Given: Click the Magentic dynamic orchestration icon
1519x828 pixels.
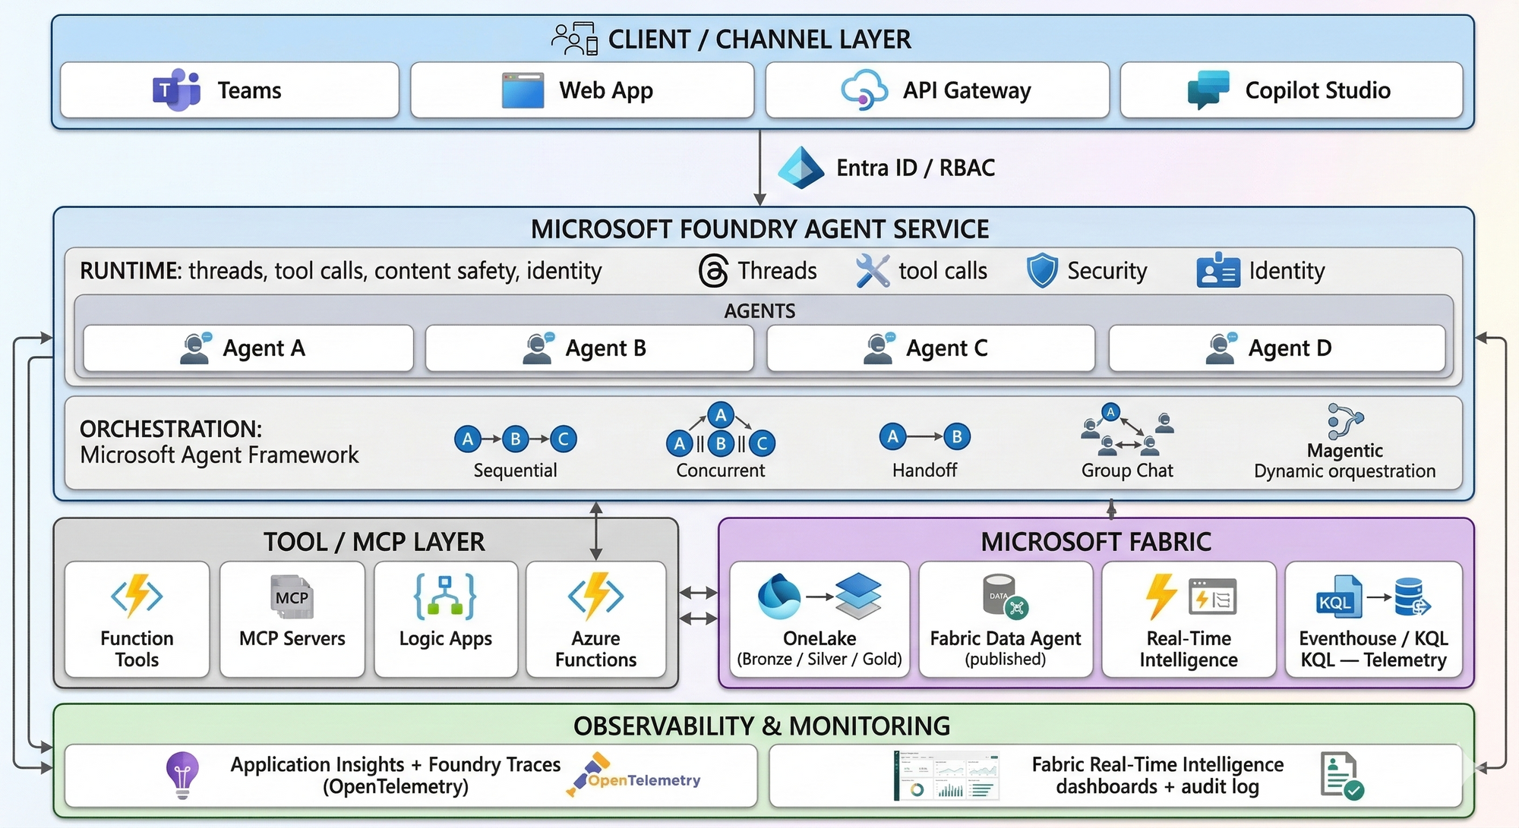Looking at the screenshot, I should click(x=1344, y=420).
